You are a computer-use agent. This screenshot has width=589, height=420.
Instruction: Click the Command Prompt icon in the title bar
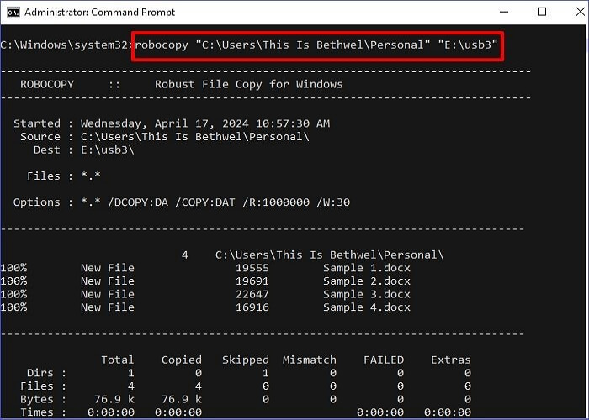(11, 13)
